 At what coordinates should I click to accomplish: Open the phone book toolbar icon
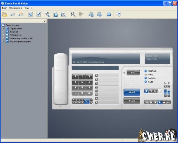31,15
